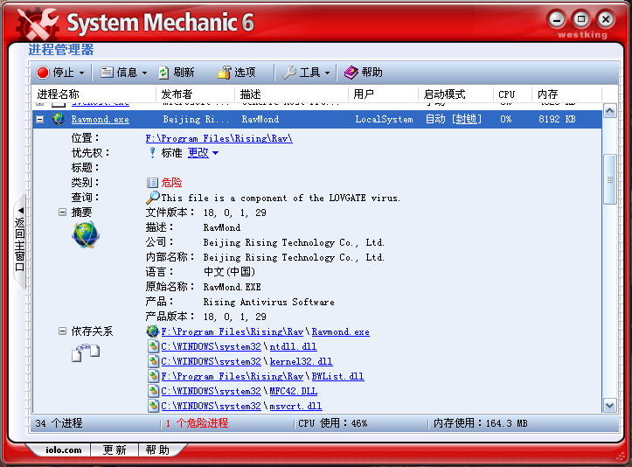
Task: Click globe icon next to Ravmond.exe dependency
Action: [152, 331]
